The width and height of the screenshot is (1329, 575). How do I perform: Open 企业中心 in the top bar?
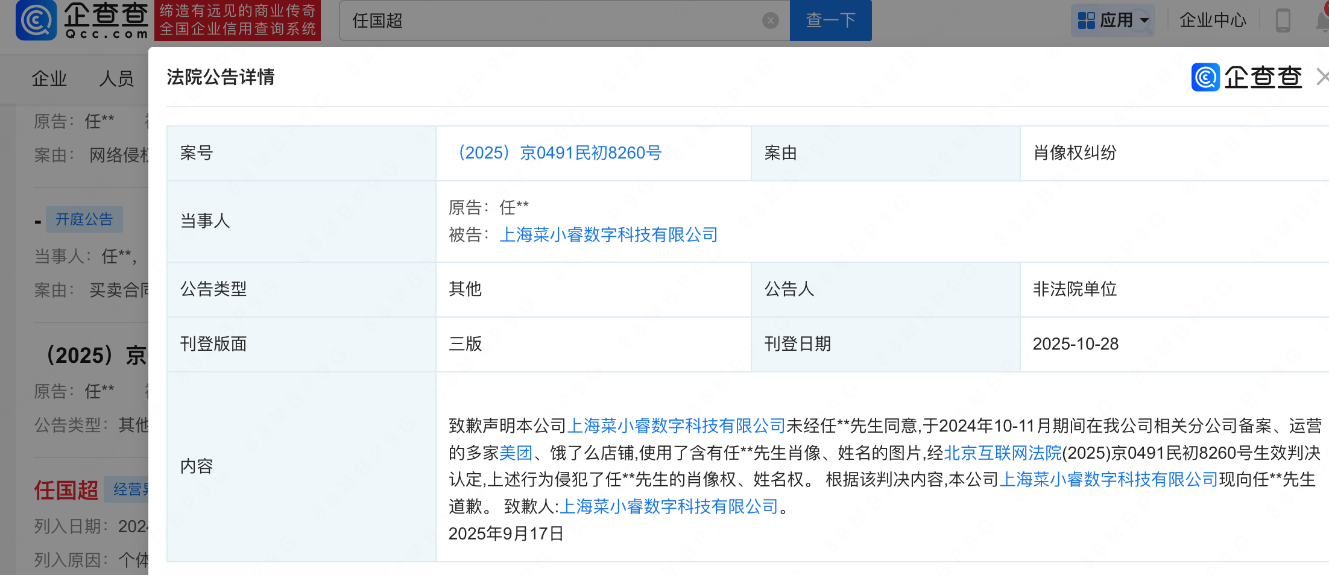pyautogui.click(x=1212, y=19)
